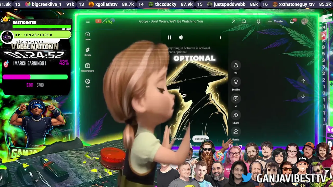
Task: Click the search magnifier icon
Action: (x=244, y=21)
